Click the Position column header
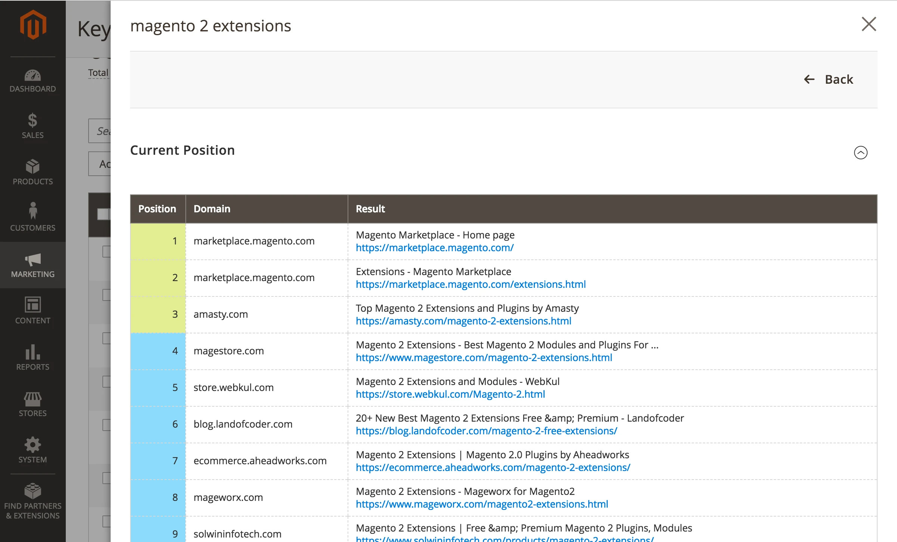The height and width of the screenshot is (542, 897). [x=157, y=209]
